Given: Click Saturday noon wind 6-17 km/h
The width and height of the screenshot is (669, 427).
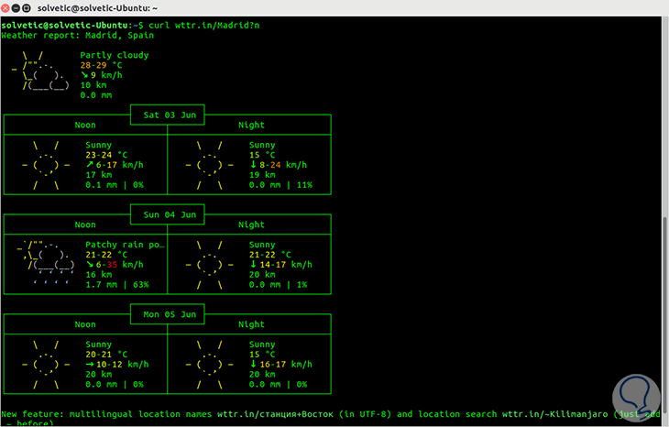Looking at the screenshot, I should [115, 165].
